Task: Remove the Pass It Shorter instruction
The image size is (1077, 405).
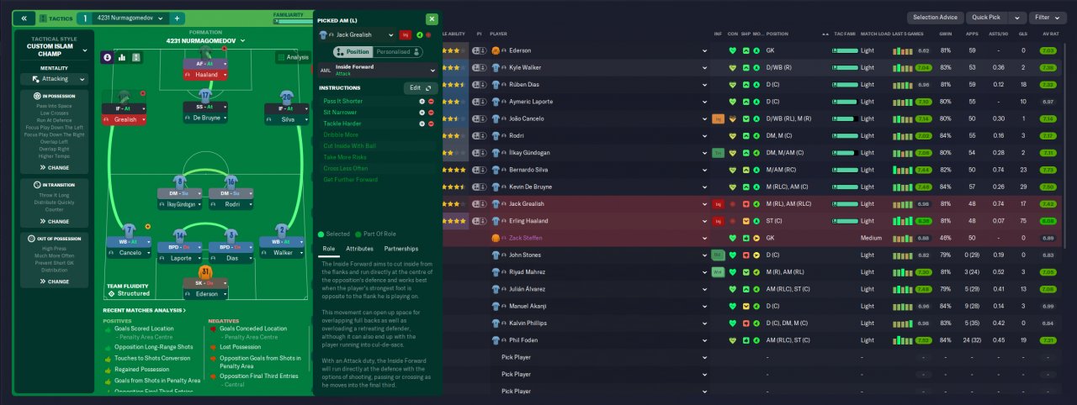Action: click(x=431, y=101)
